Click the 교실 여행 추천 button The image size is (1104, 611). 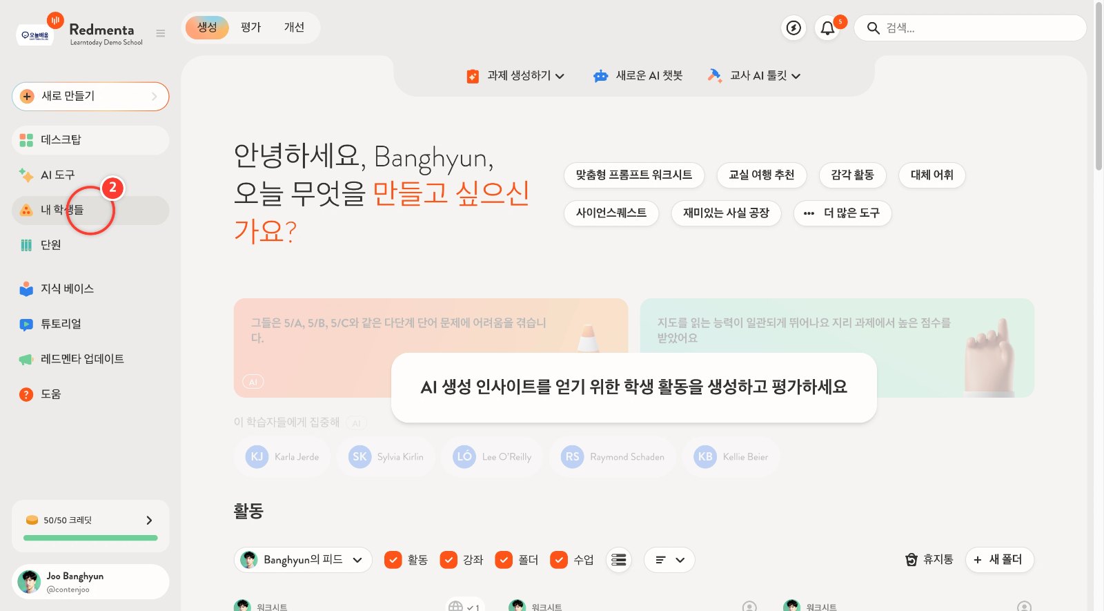coord(762,175)
